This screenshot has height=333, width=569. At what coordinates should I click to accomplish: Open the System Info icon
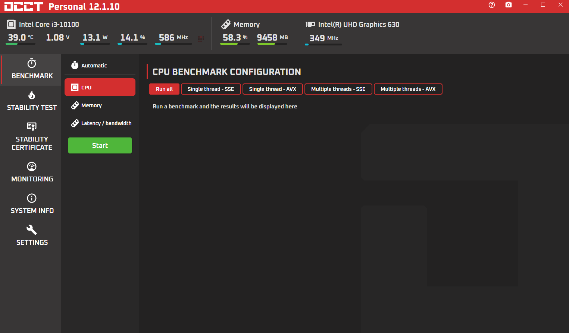32,198
